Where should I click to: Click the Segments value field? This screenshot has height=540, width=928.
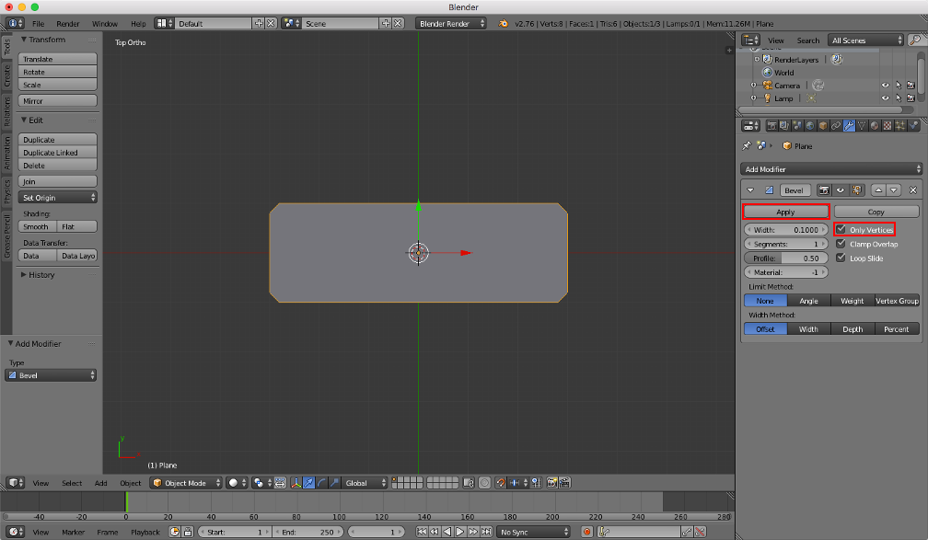[786, 244]
